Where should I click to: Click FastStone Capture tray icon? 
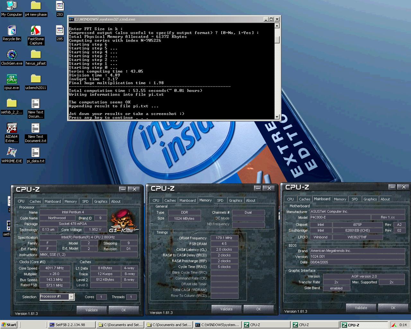tap(394, 325)
